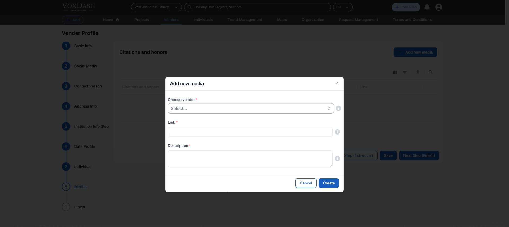This screenshot has width=509, height=227.
Task: Go to the Home tab
Action: (x=111, y=20)
